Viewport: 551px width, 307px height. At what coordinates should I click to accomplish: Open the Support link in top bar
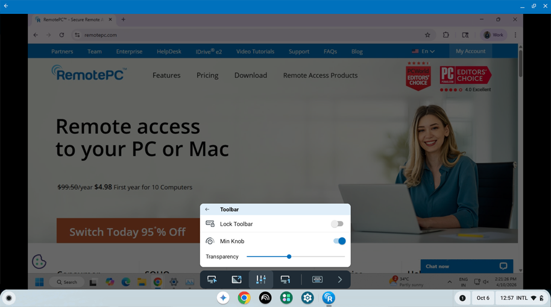[299, 51]
